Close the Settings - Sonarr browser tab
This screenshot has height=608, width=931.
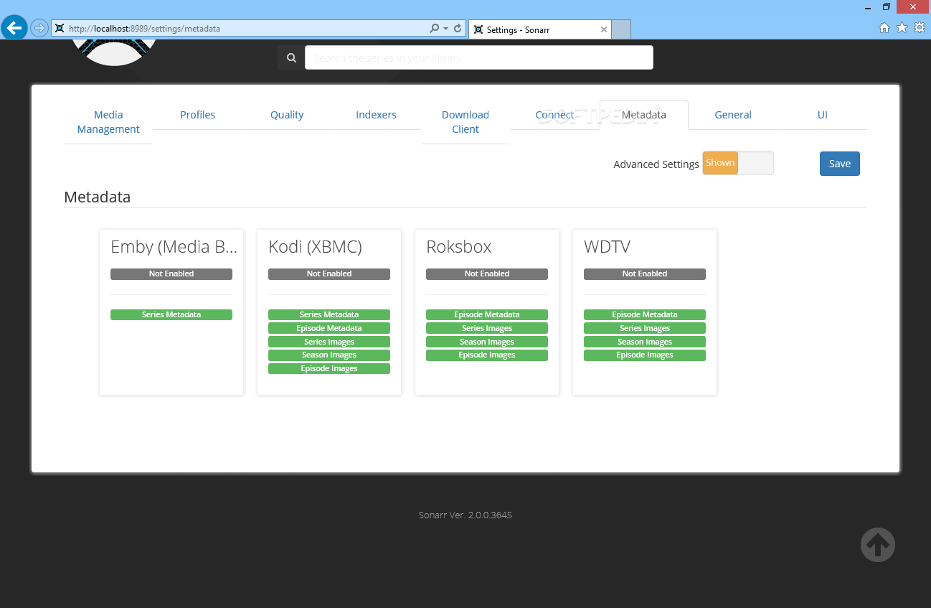(x=603, y=29)
